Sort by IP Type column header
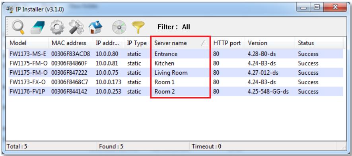 [137, 43]
